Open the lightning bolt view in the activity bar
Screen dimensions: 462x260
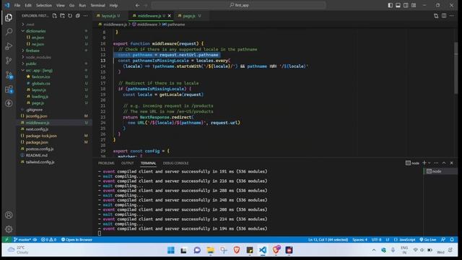click(9, 103)
